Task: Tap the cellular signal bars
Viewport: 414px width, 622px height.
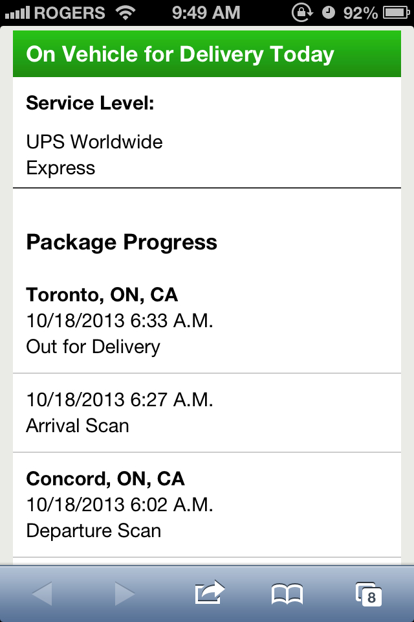Action: point(17,14)
